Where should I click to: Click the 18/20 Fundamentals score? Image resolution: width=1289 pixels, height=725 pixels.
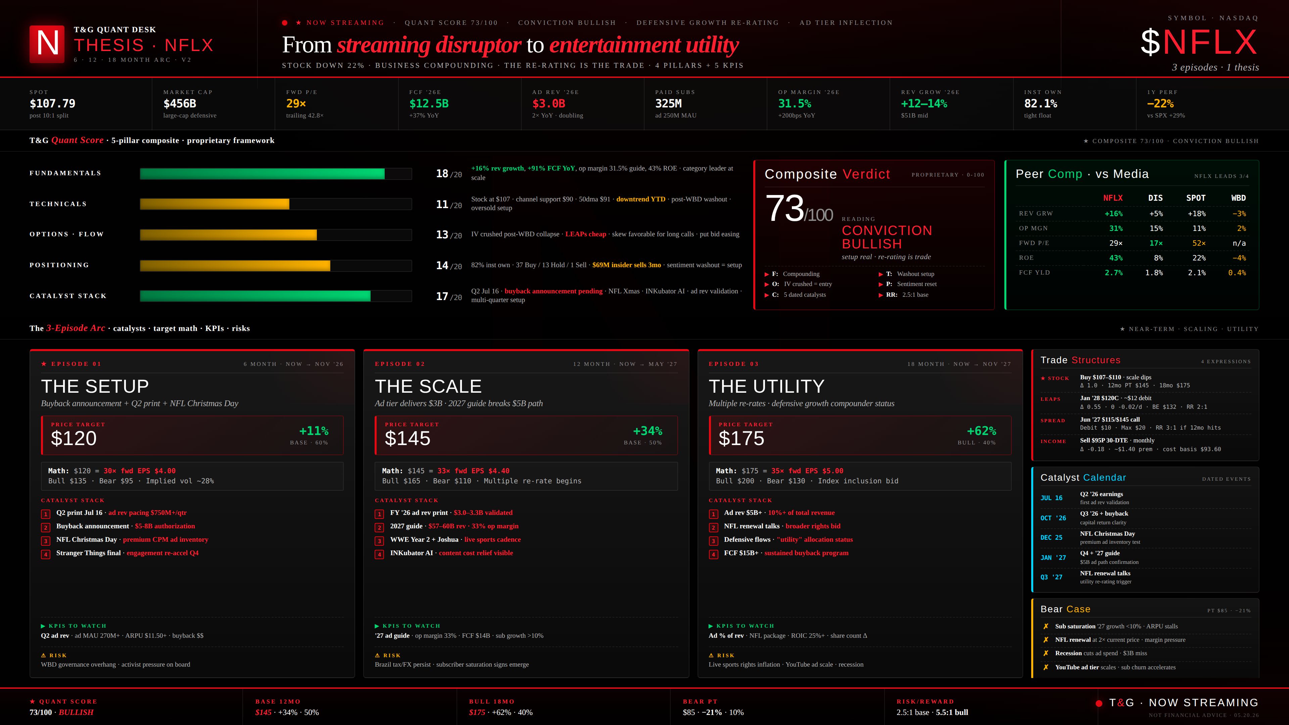coord(449,174)
